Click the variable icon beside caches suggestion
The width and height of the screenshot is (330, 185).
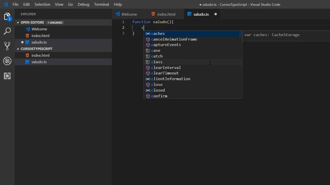(x=148, y=33)
